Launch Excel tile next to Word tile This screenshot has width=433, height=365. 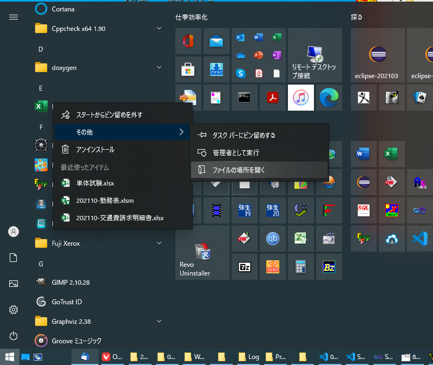[x=391, y=154]
